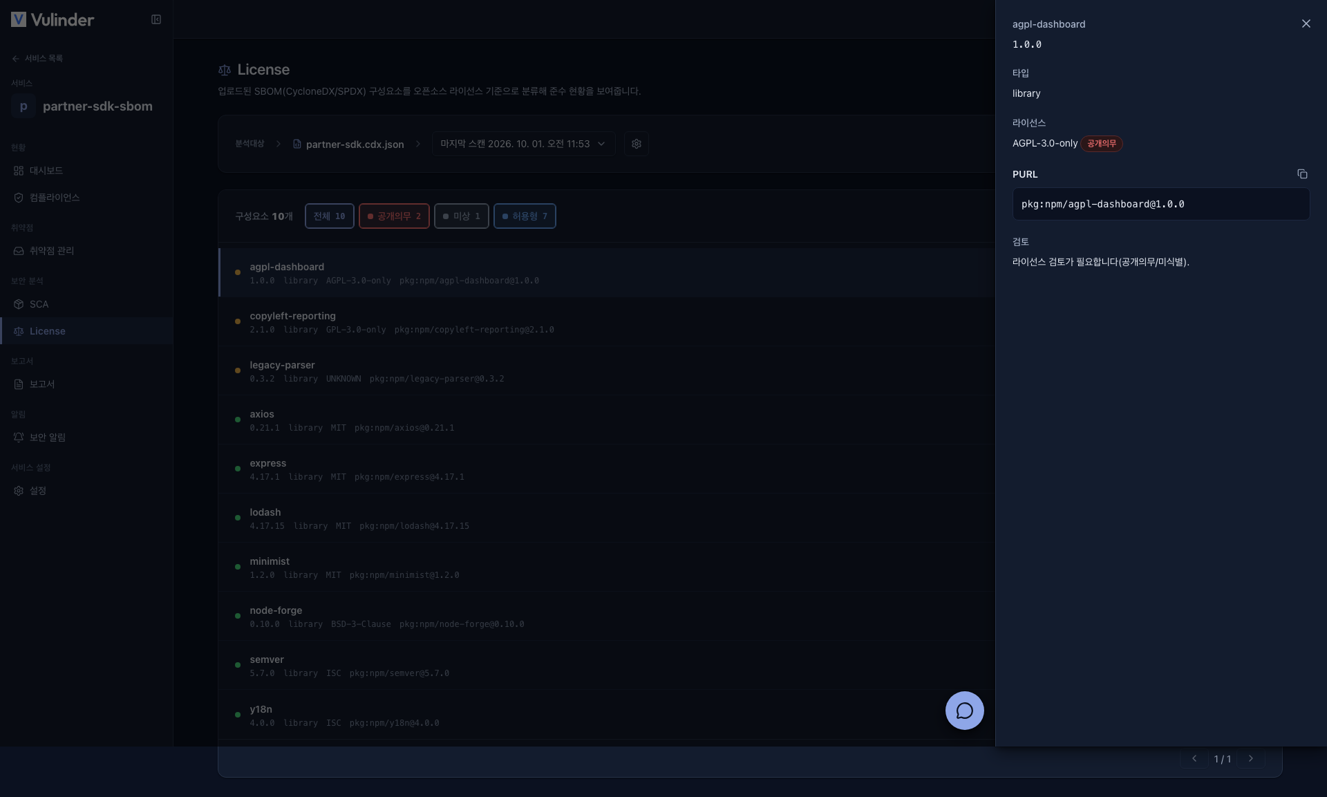Select License in the sidebar
This screenshot has height=797, width=1327.
coord(86,331)
